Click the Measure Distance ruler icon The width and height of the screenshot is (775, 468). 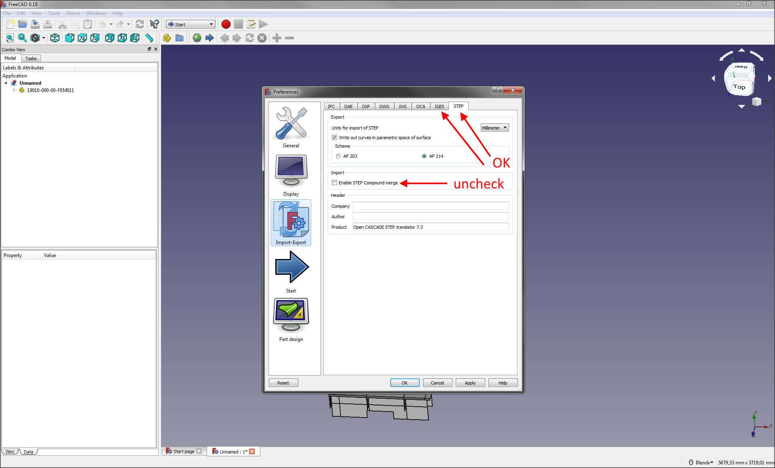149,38
